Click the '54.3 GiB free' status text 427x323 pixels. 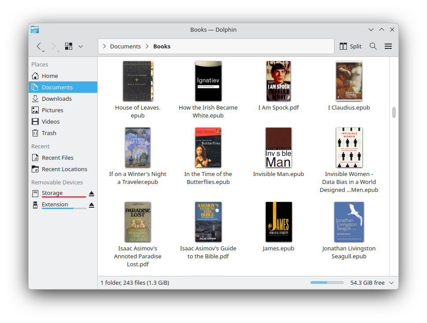pos(368,283)
